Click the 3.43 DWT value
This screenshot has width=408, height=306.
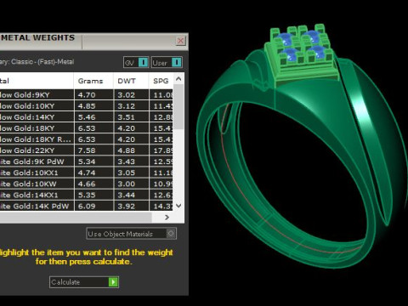pos(127,161)
